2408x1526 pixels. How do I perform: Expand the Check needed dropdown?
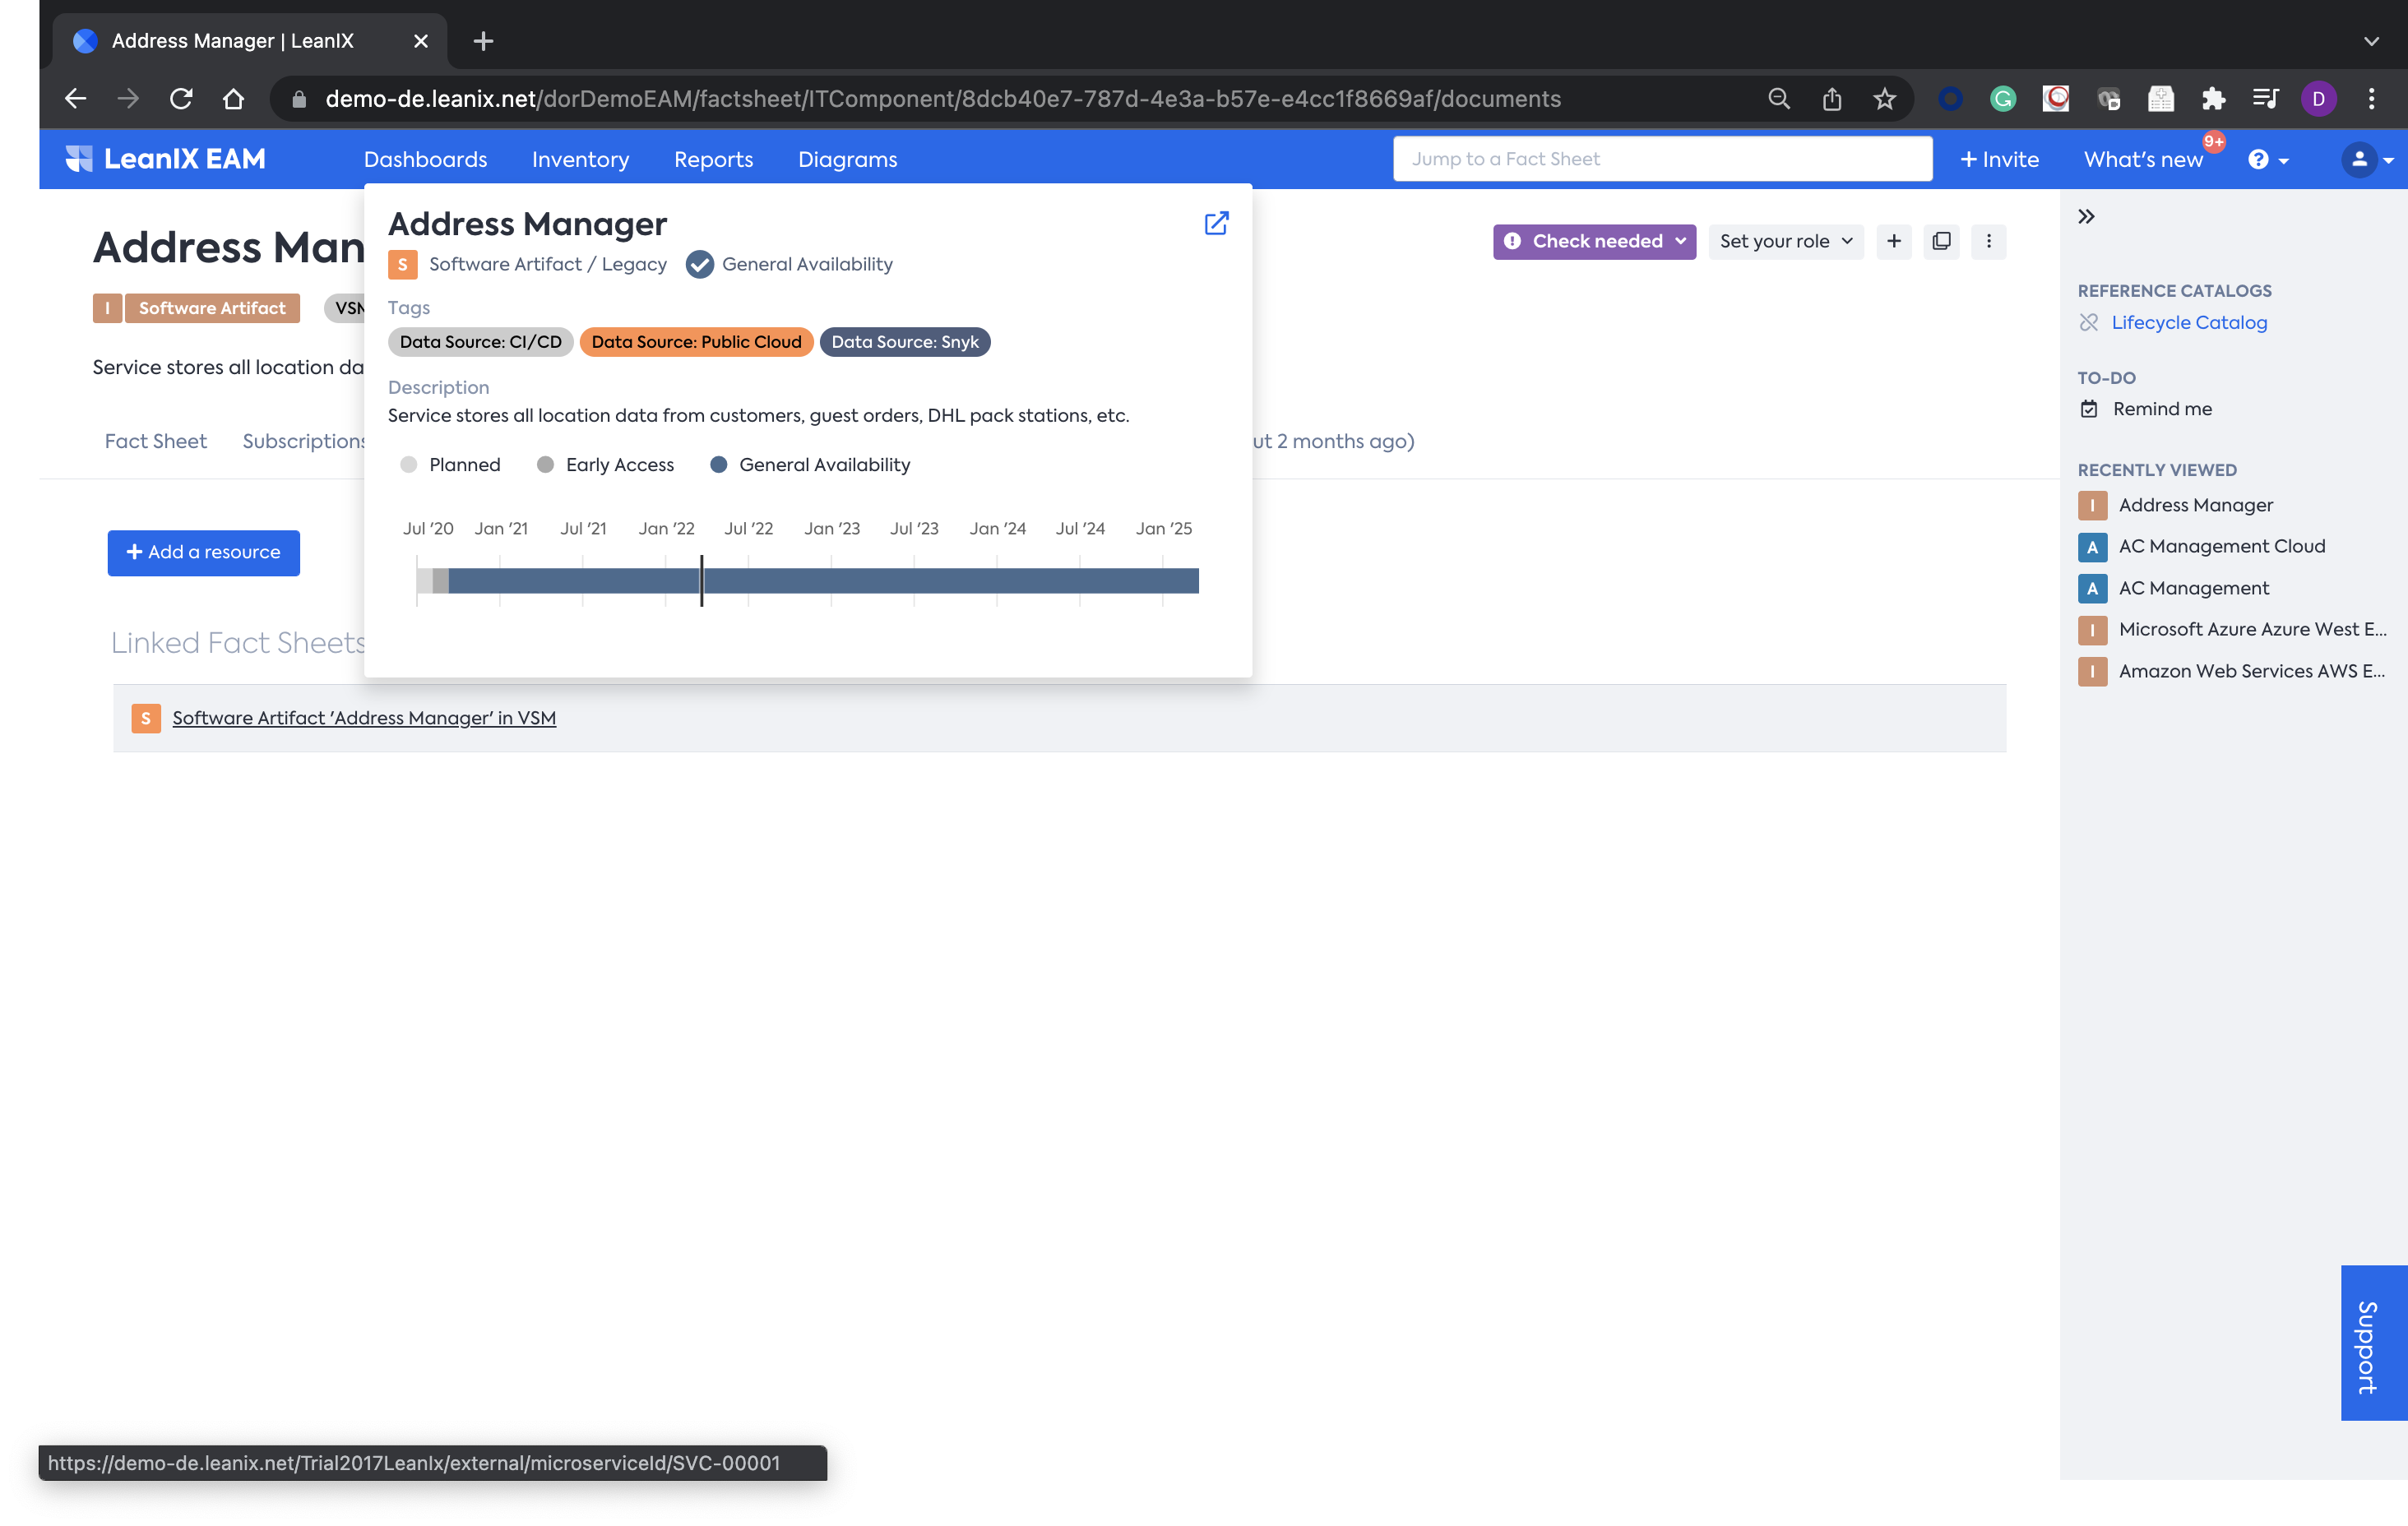[1594, 241]
